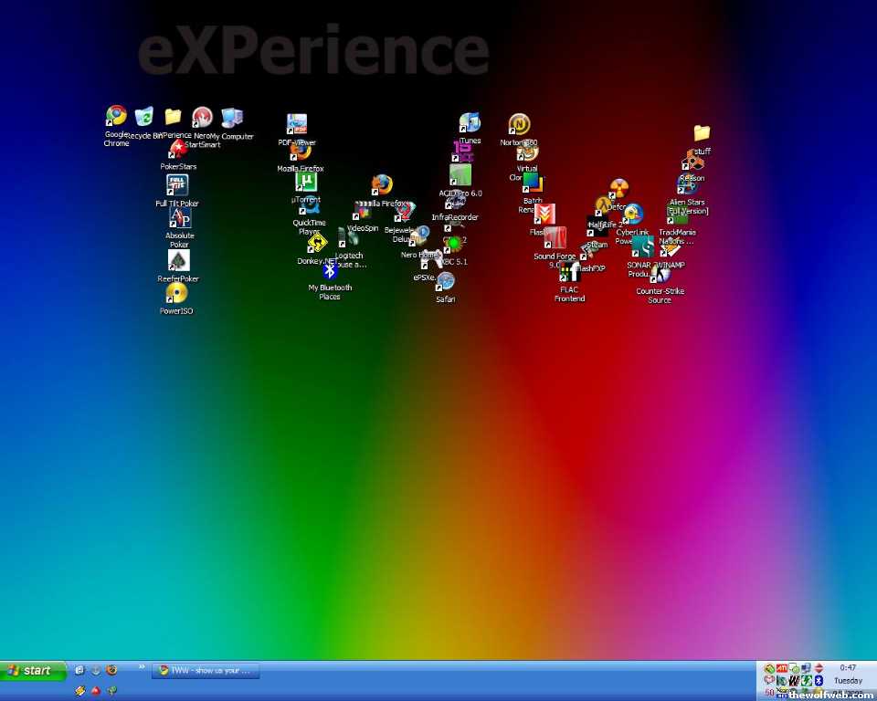Open the FLAC Frontend shortcut
The image size is (877, 701).
pos(569,272)
